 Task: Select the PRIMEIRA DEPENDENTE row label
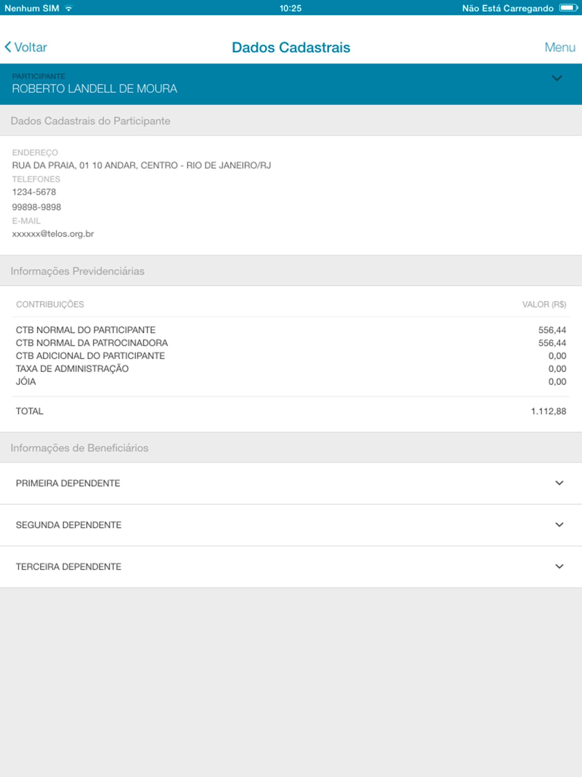coord(68,483)
